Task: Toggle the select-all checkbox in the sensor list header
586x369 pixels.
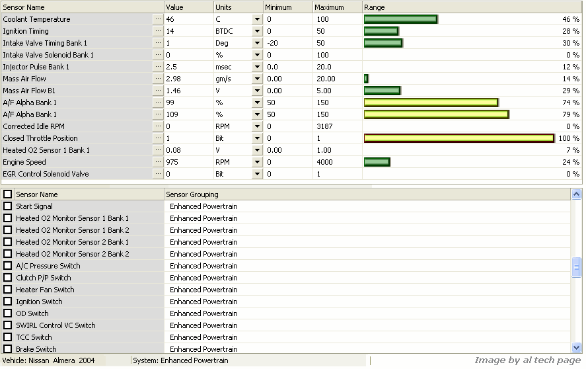Action: tap(8, 194)
